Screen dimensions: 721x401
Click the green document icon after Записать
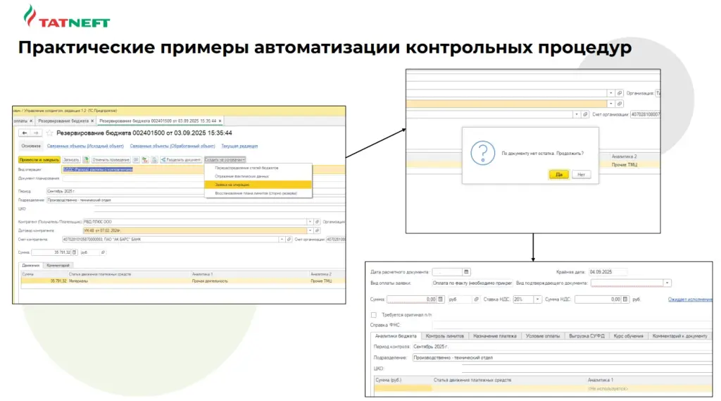point(86,160)
